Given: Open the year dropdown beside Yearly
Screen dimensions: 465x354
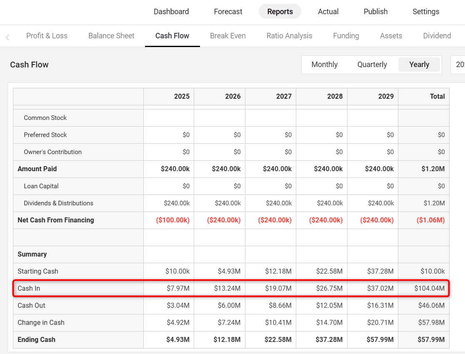Looking at the screenshot, I should (x=458, y=65).
